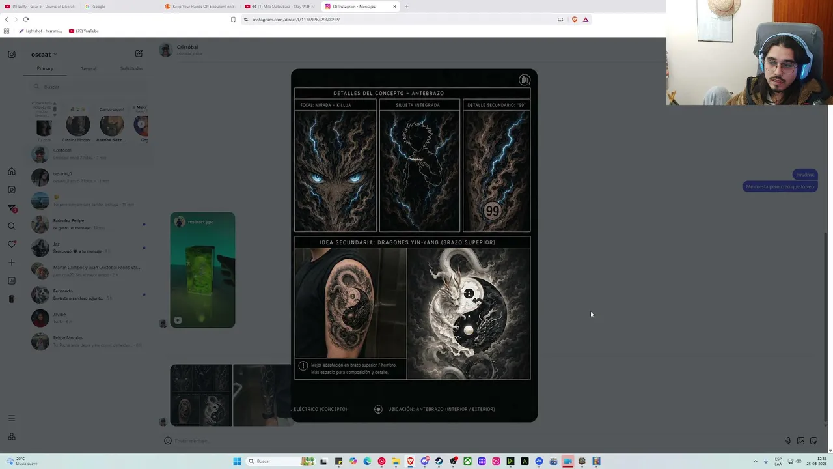Open the taskbar clock and date
The width and height of the screenshot is (833, 469).
pyautogui.click(x=815, y=461)
